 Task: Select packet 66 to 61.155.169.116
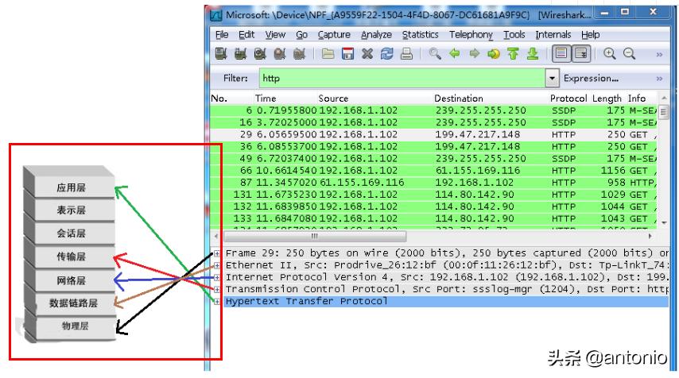pyautogui.click(x=434, y=171)
